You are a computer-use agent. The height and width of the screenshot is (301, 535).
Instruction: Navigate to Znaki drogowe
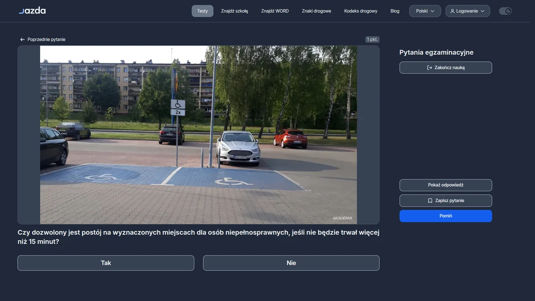(317, 11)
